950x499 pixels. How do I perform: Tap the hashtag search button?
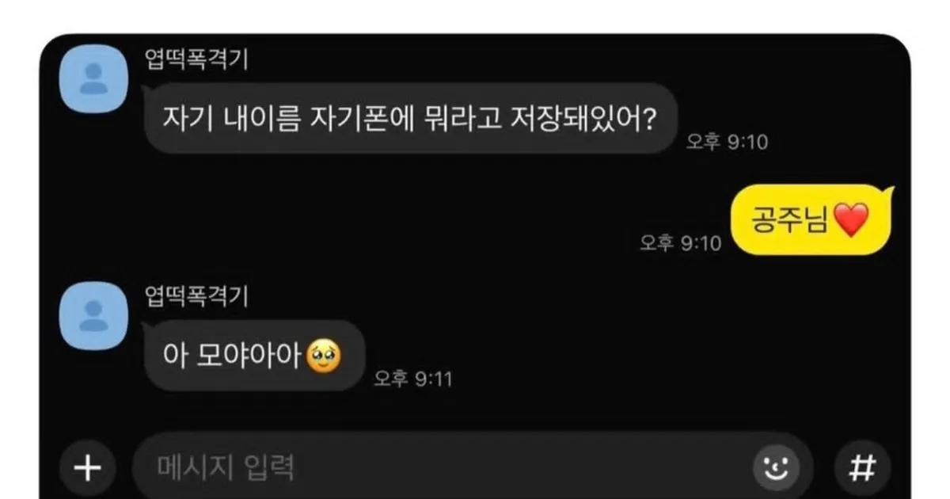862,467
